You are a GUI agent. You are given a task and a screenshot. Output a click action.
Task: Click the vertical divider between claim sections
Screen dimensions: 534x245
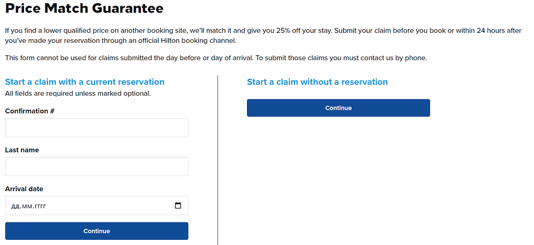pos(218,160)
